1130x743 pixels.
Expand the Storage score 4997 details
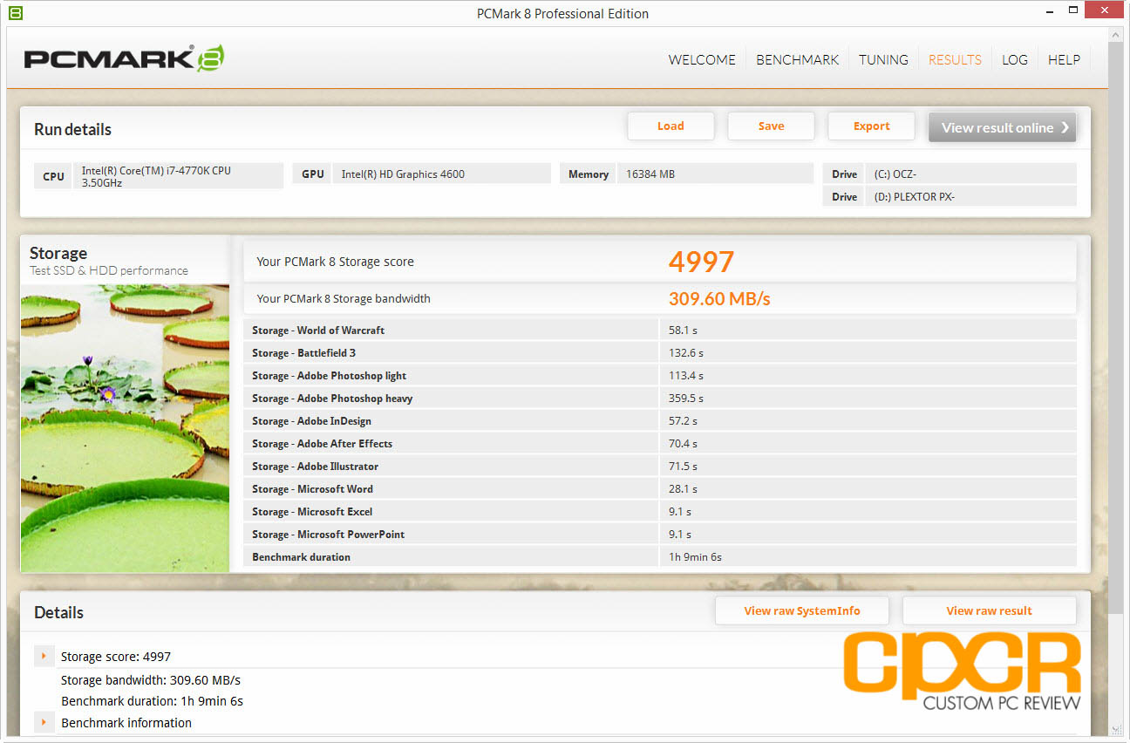tap(44, 656)
